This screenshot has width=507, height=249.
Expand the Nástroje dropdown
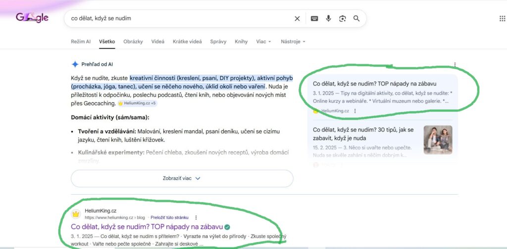pyautogui.click(x=293, y=41)
